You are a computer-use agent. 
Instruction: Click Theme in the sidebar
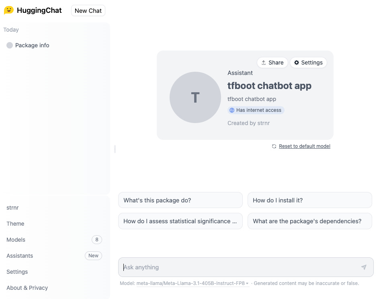(x=15, y=224)
